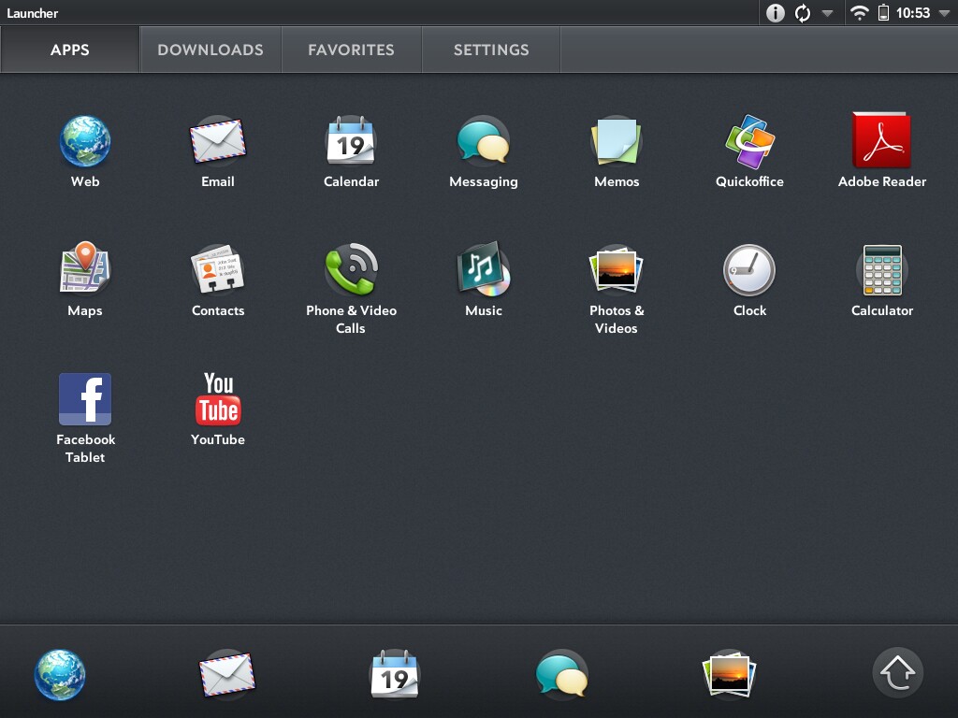Image resolution: width=958 pixels, height=718 pixels.
Task: Launch Quickoffice
Action: (749, 141)
